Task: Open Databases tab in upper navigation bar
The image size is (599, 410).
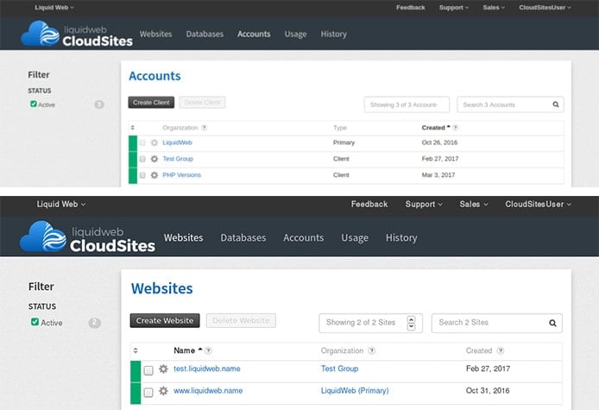Action: coord(205,34)
